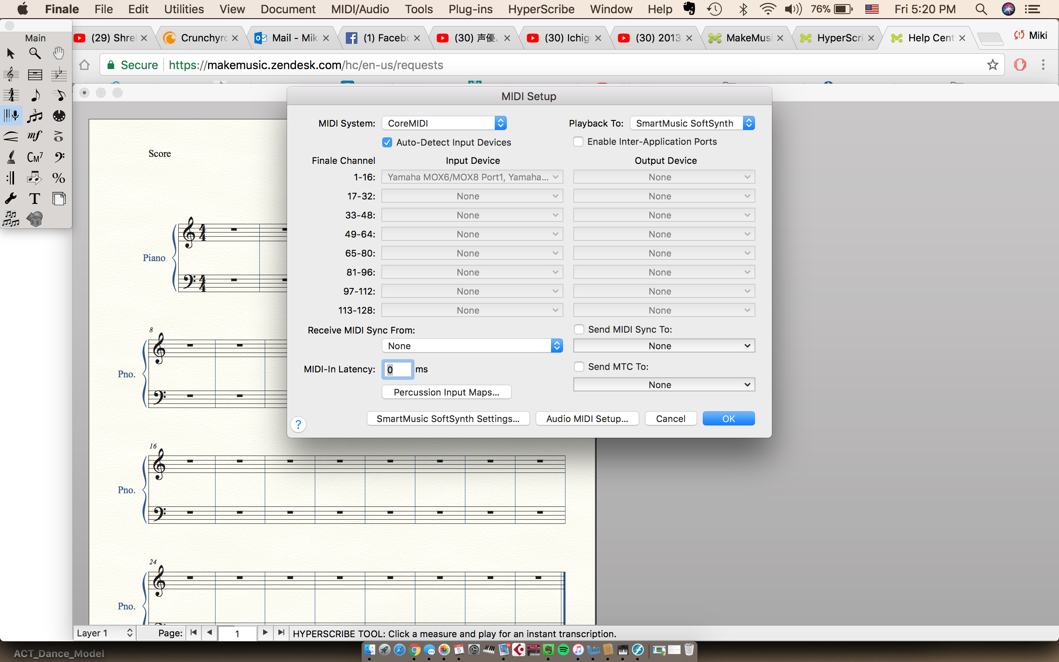Expand the Playback To SmartMusic SoftSynth dropdown
Screen dimensions: 1059x662
click(x=692, y=123)
